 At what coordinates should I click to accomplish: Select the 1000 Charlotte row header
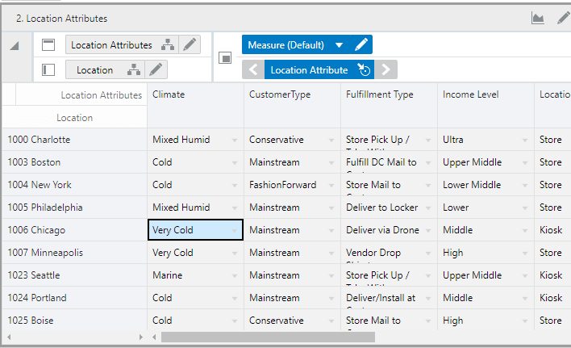pyautogui.click(x=74, y=140)
